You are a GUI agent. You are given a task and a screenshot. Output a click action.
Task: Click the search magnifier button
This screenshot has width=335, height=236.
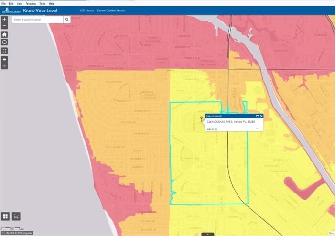pos(67,20)
